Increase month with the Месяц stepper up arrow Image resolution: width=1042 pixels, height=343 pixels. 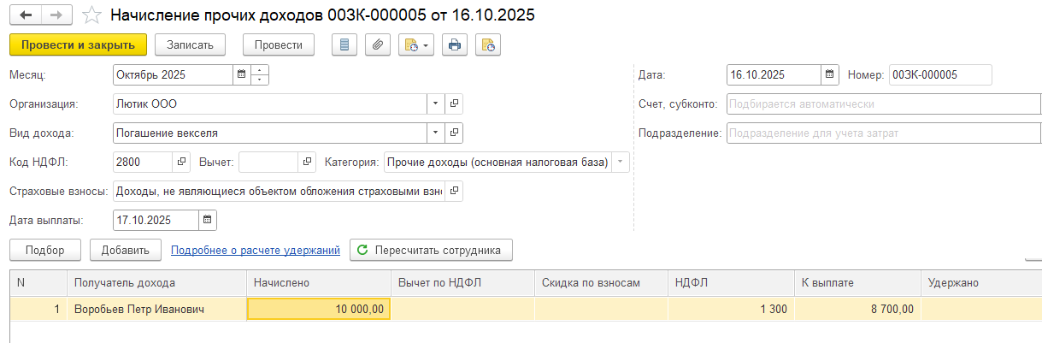[261, 70]
